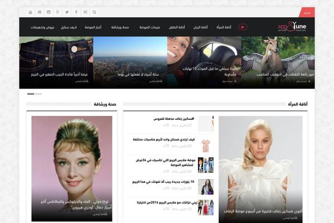This screenshot has width=334, height=223.
Task: Select the second slider pagination indicator
Action: click(38, 94)
